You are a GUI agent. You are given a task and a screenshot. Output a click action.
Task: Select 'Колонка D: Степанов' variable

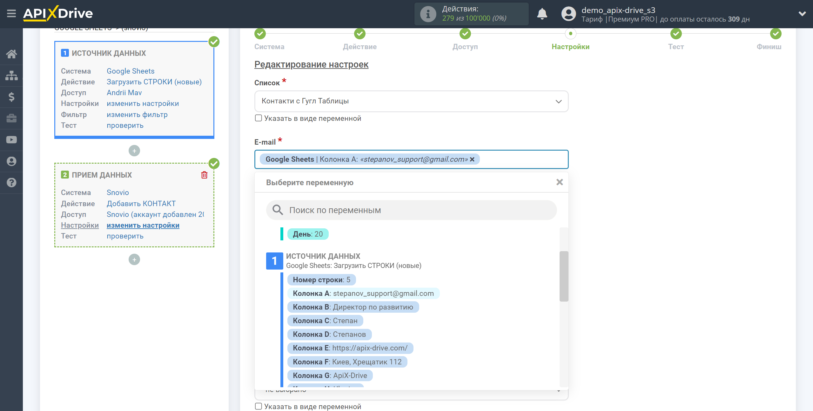[329, 334]
